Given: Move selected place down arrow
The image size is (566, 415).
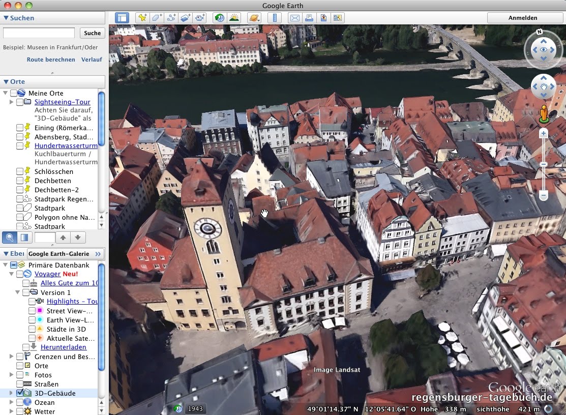Looking at the screenshot, I should [x=78, y=238].
